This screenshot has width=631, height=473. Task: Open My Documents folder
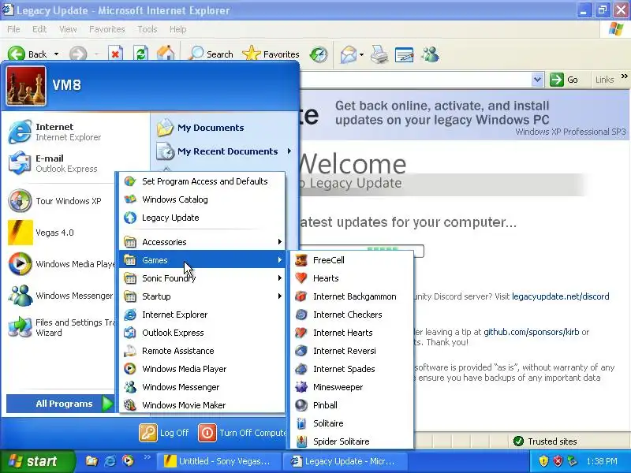[200, 128]
